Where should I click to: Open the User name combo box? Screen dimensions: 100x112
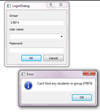(x=37, y=36)
